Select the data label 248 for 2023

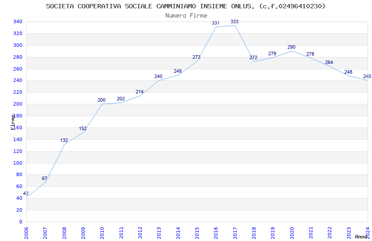click(348, 72)
